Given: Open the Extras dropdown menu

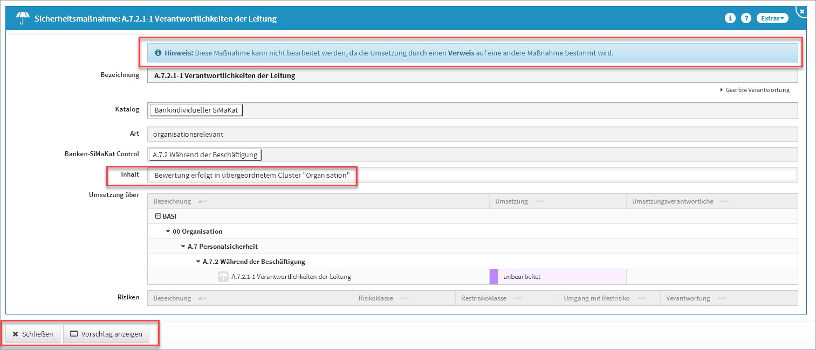Looking at the screenshot, I should click(772, 18).
